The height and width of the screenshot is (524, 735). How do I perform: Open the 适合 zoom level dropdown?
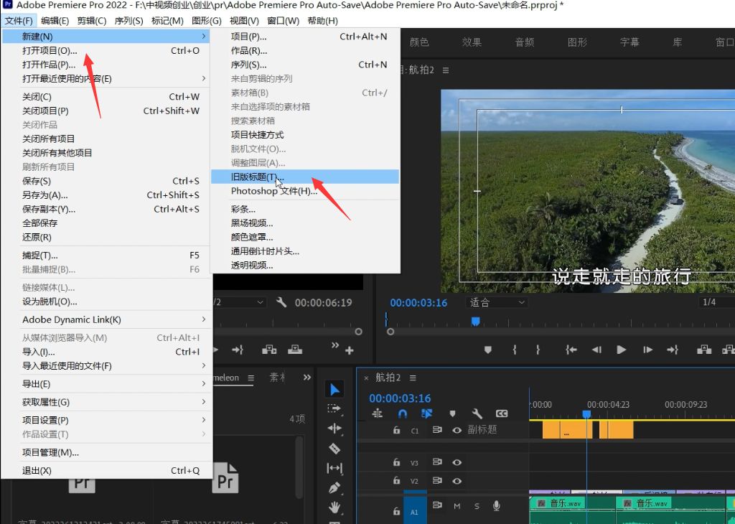pyautogui.click(x=497, y=302)
